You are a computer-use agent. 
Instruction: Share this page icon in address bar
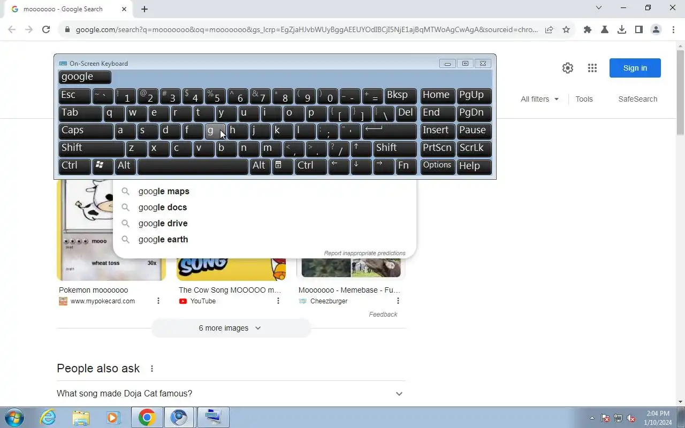pyautogui.click(x=549, y=30)
